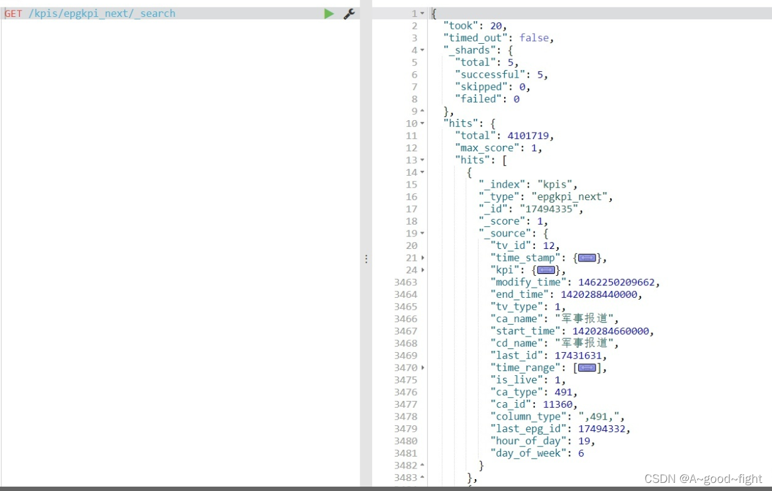The image size is (772, 491).
Task: Collapse the closing fold marker on line 3483
Action: point(422,478)
